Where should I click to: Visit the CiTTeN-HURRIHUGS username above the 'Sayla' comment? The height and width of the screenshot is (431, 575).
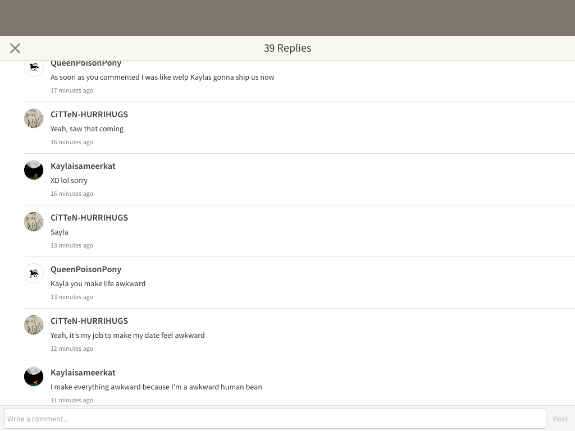89,218
